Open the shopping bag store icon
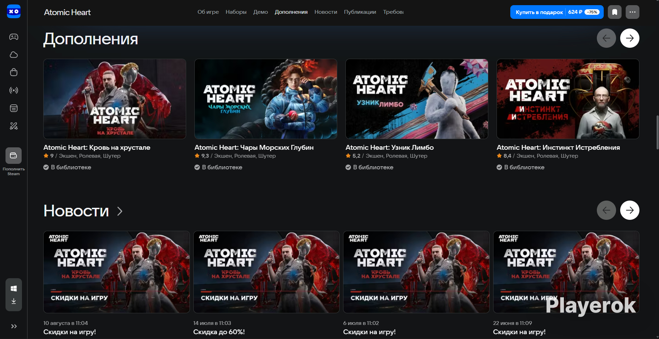The image size is (659, 339). (x=14, y=72)
